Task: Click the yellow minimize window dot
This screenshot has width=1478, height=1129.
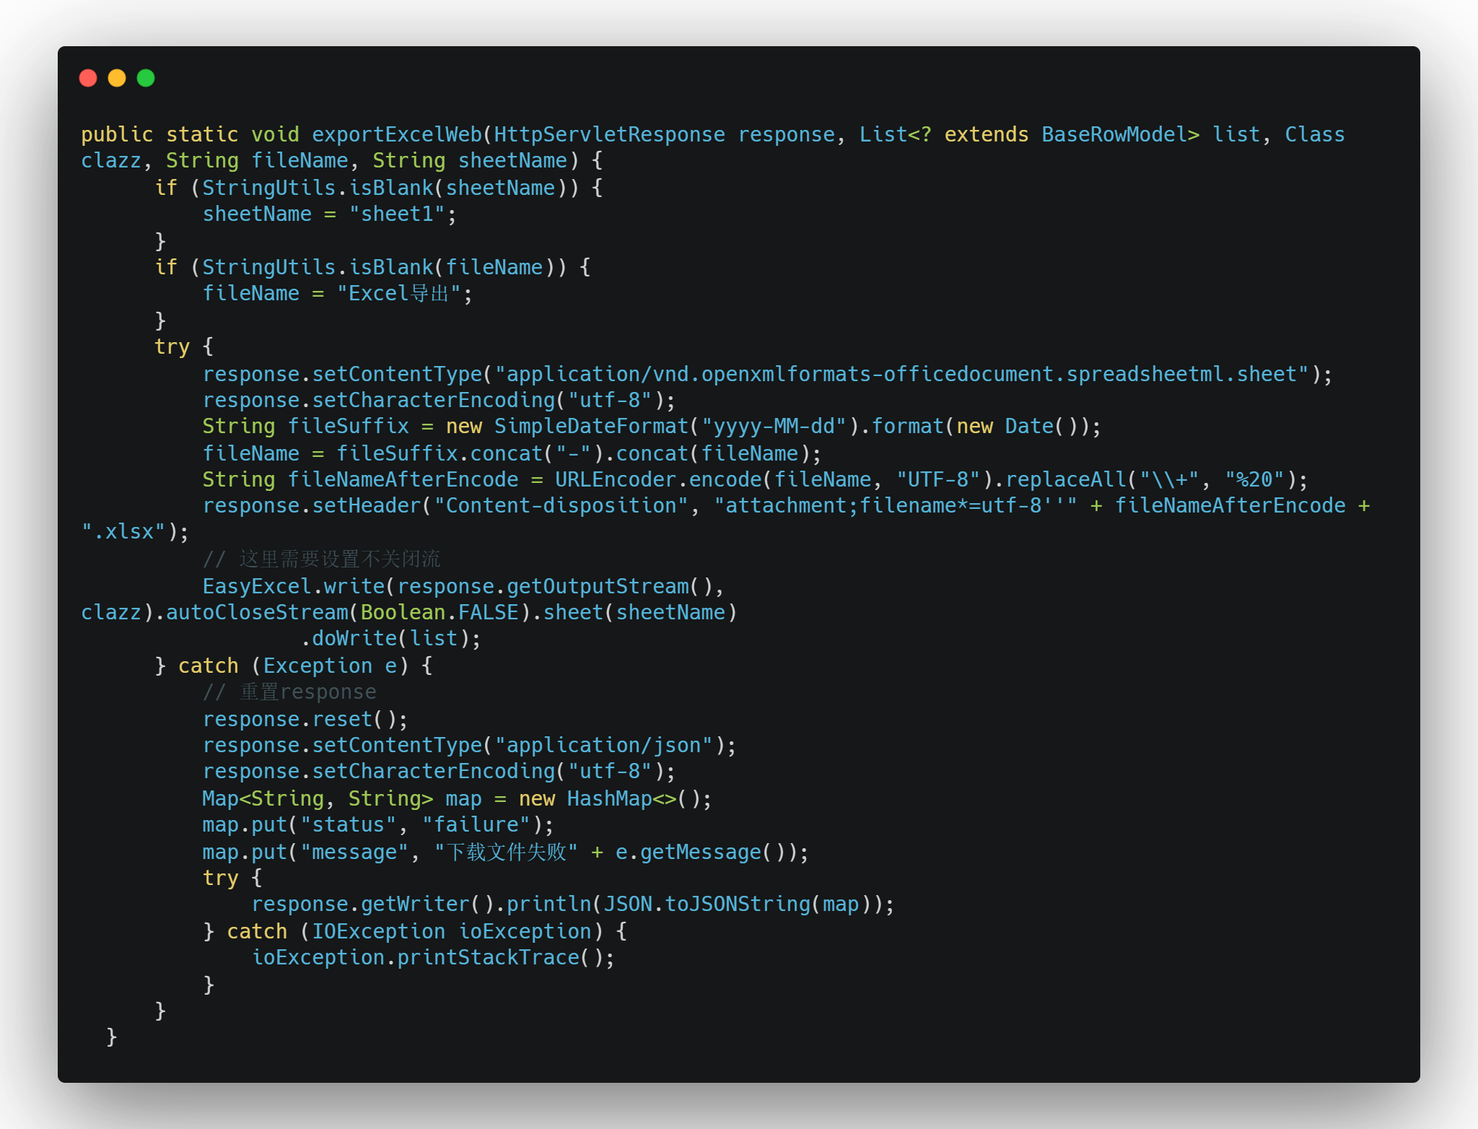Action: [117, 78]
